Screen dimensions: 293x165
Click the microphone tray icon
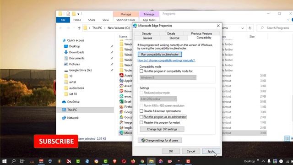tap(269, 161)
